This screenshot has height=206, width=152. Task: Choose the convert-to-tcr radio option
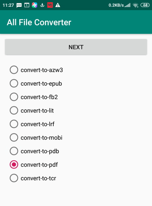pyautogui.click(x=33, y=178)
